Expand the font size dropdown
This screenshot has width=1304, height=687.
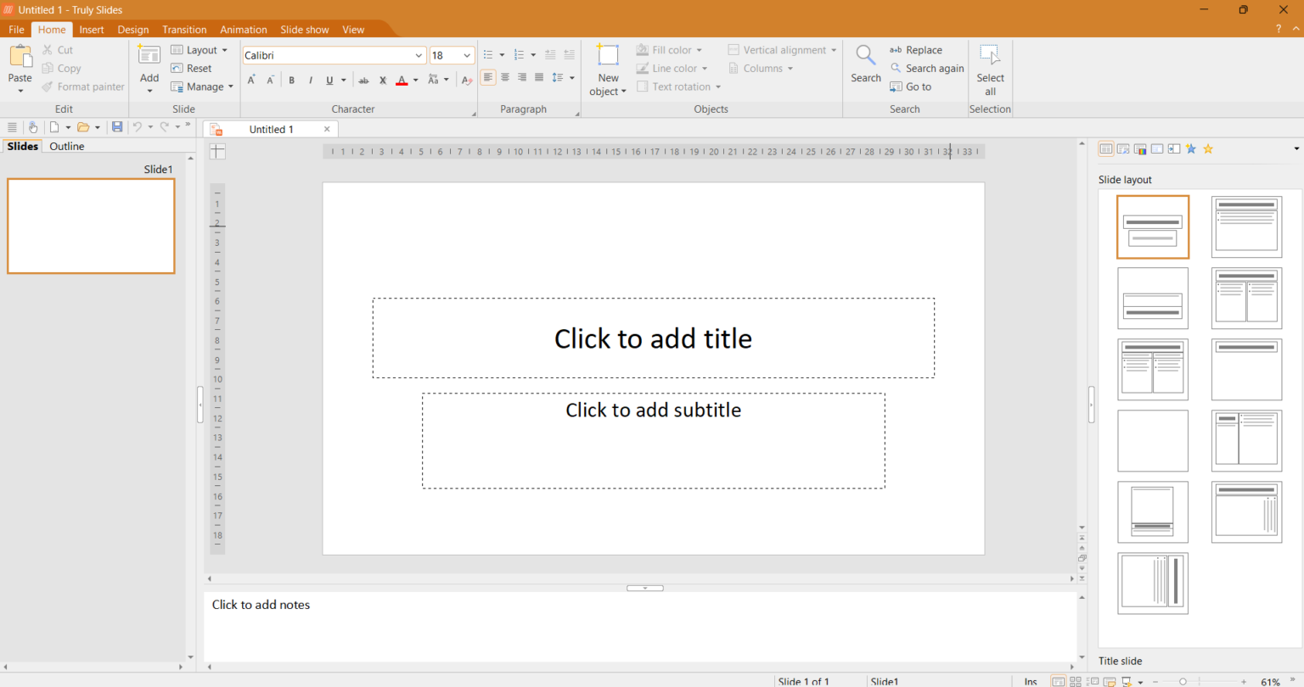pyautogui.click(x=467, y=56)
